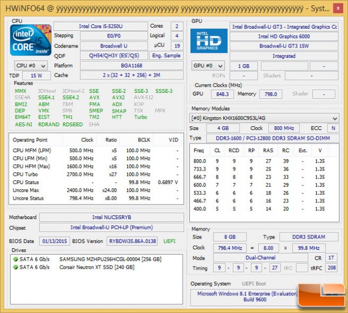The image size is (348, 313).
Task: Click the Broadwell U codename value
Action: pos(114,46)
